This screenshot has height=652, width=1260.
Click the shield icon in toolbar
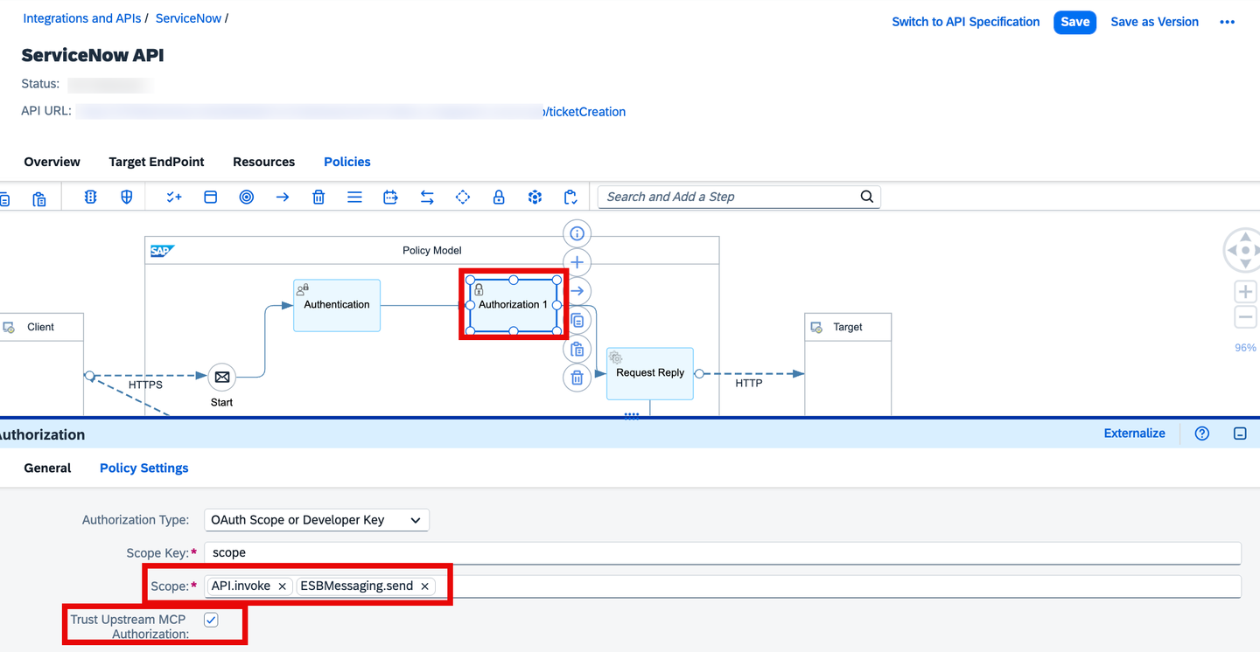(127, 197)
